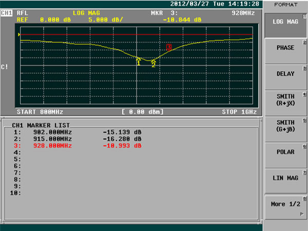Click the -10.844 dB marker value

click(182, 20)
